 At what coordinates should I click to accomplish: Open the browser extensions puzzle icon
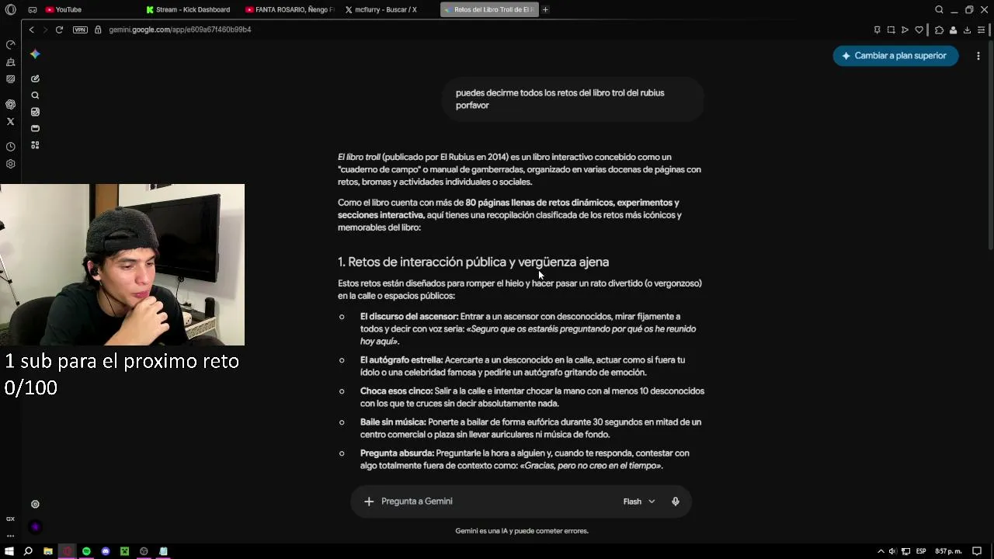tap(939, 30)
